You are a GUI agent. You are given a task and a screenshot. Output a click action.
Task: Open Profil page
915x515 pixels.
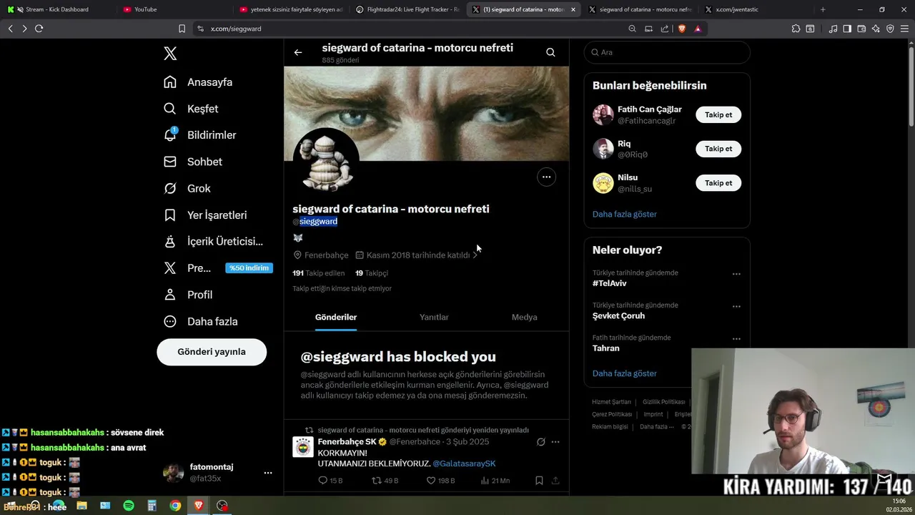click(188, 295)
